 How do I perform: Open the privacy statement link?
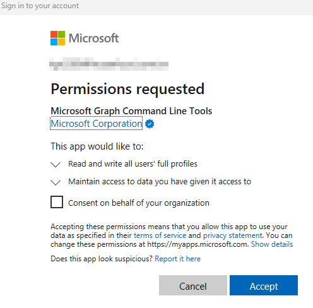coord(233,235)
